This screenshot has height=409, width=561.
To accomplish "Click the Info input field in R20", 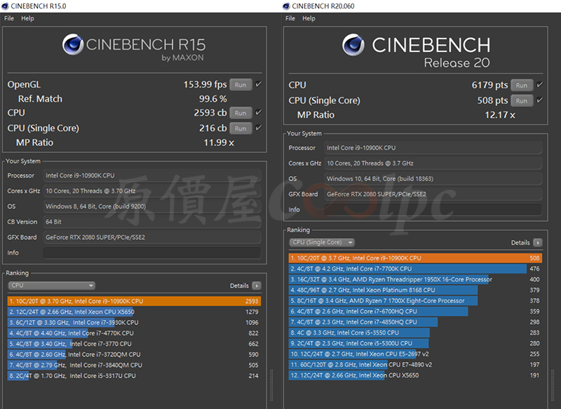I will 433,210.
